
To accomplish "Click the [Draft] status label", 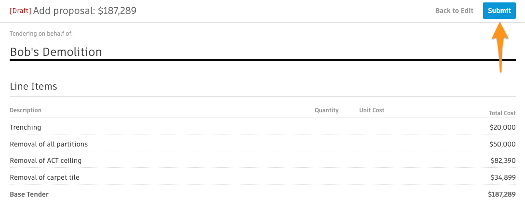I will pos(20,11).
